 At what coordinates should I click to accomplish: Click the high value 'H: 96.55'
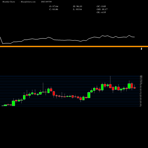[x=78, y=7]
